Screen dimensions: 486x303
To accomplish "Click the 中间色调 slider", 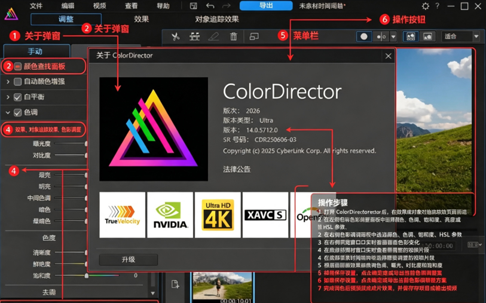I will tap(71, 198).
